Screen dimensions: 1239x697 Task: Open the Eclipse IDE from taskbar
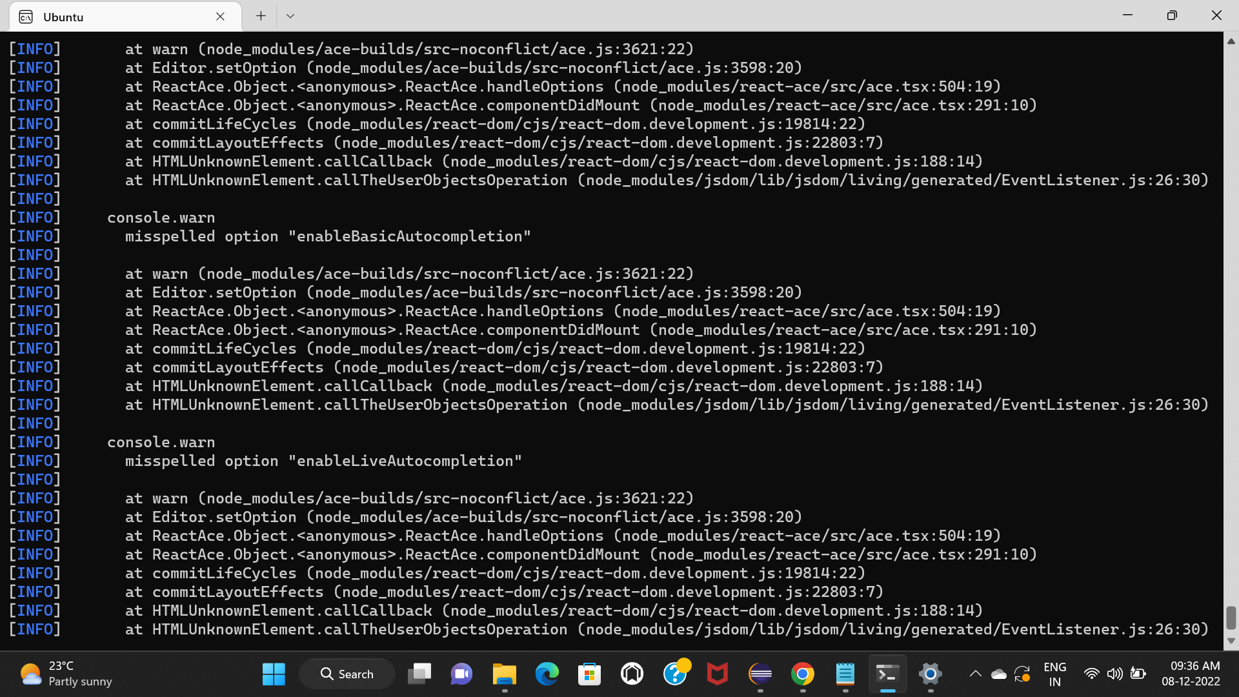[x=760, y=674]
